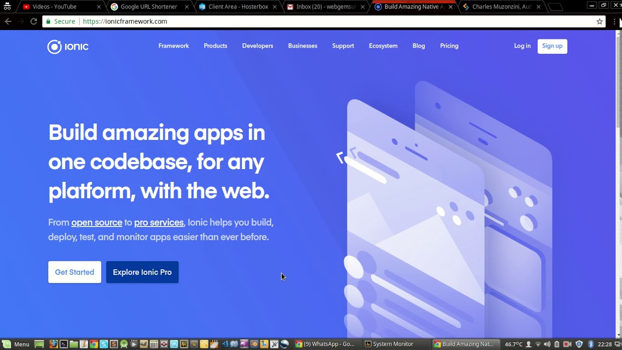Open the Linux Mint Menu button
The height and width of the screenshot is (350, 622).
tap(16, 344)
